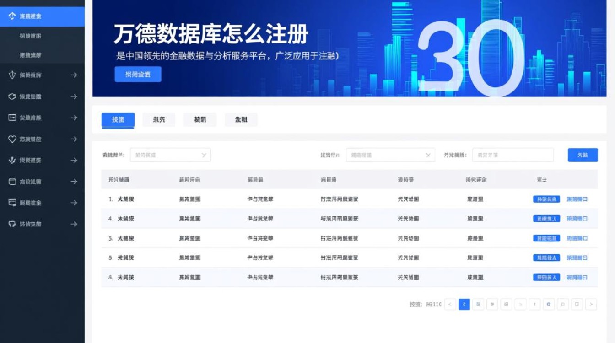This screenshot has width=615, height=343.
Task: Click the blue banner button under the headline
Action: (x=138, y=74)
